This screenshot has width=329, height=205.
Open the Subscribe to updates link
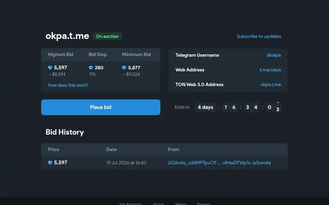[259, 37]
